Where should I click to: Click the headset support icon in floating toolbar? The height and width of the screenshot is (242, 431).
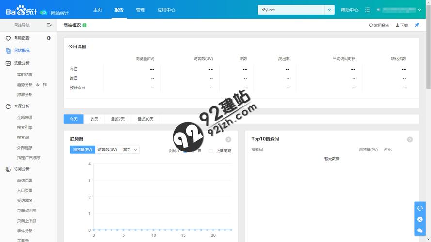point(420,208)
